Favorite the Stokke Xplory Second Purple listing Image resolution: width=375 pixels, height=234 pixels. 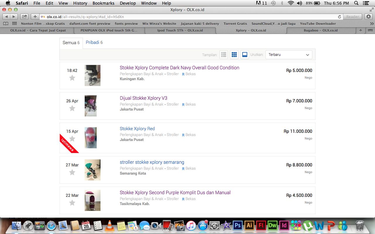[x=72, y=203]
